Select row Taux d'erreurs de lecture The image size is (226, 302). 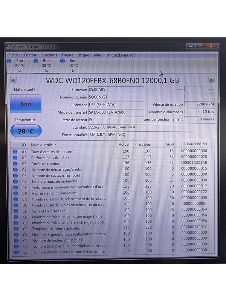(113, 151)
